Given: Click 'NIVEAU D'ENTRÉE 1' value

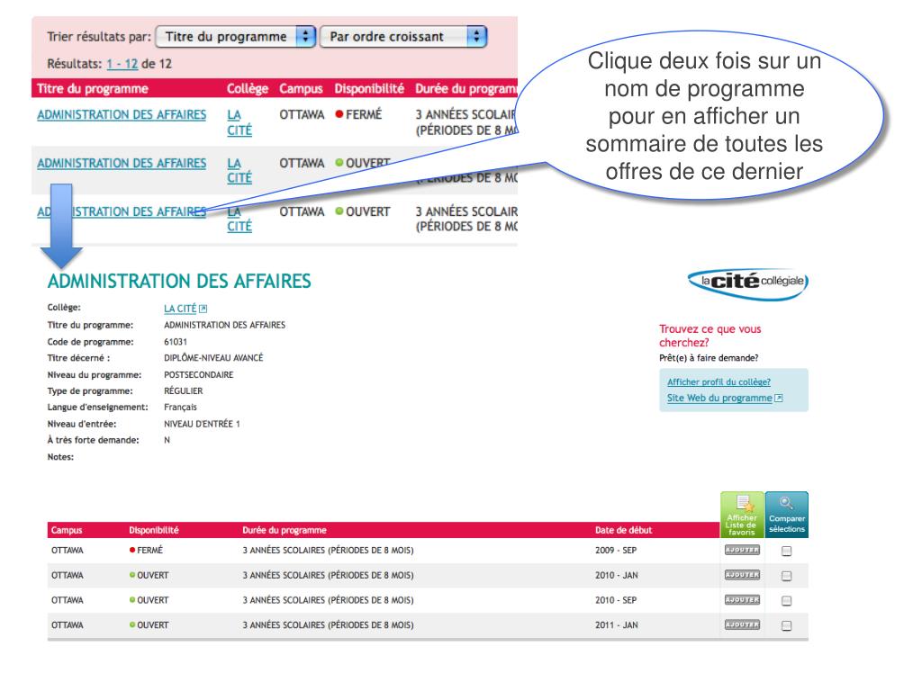Looking at the screenshot, I should [202, 424].
